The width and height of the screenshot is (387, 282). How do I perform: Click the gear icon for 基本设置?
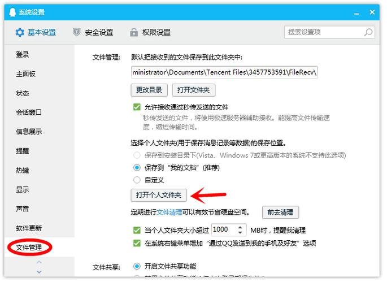point(20,32)
